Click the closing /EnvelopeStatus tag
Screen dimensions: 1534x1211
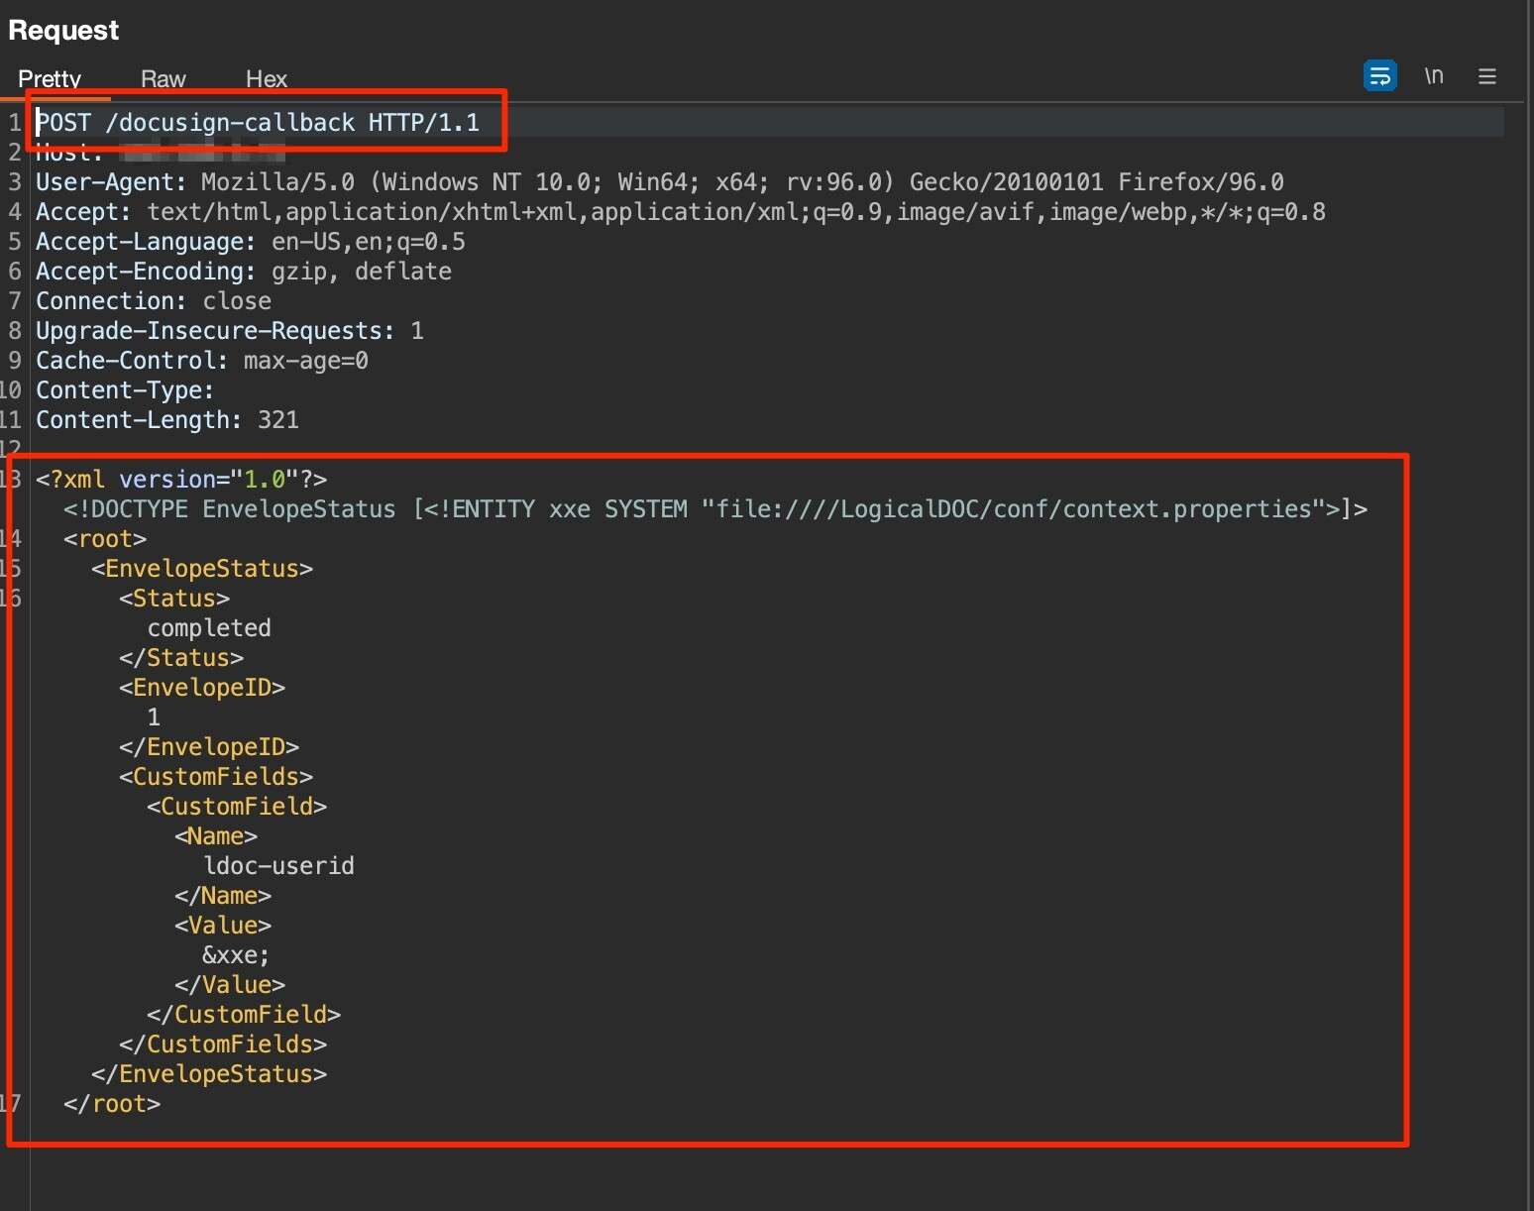[x=209, y=1074]
